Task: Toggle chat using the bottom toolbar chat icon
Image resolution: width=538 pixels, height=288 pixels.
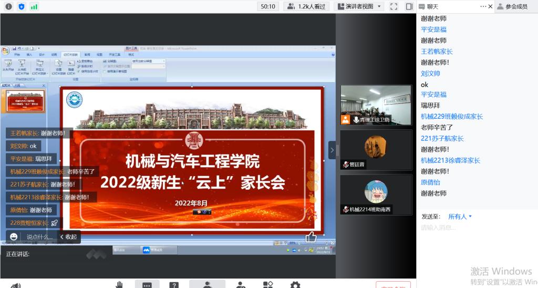Action: 147,284
